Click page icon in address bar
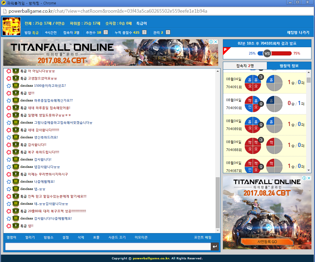Viewport: 315px width, 262px height. click(x=5, y=11)
